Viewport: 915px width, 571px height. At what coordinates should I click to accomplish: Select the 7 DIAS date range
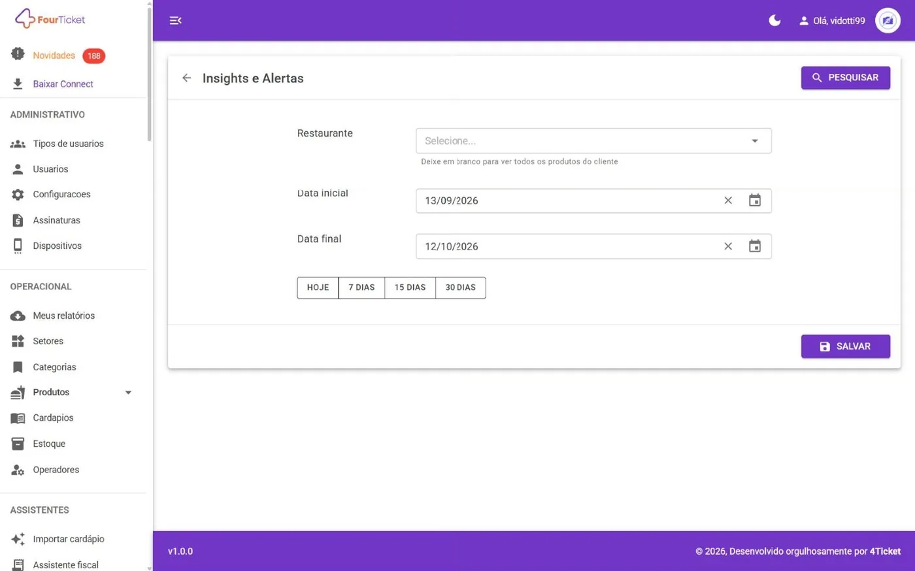click(x=361, y=287)
